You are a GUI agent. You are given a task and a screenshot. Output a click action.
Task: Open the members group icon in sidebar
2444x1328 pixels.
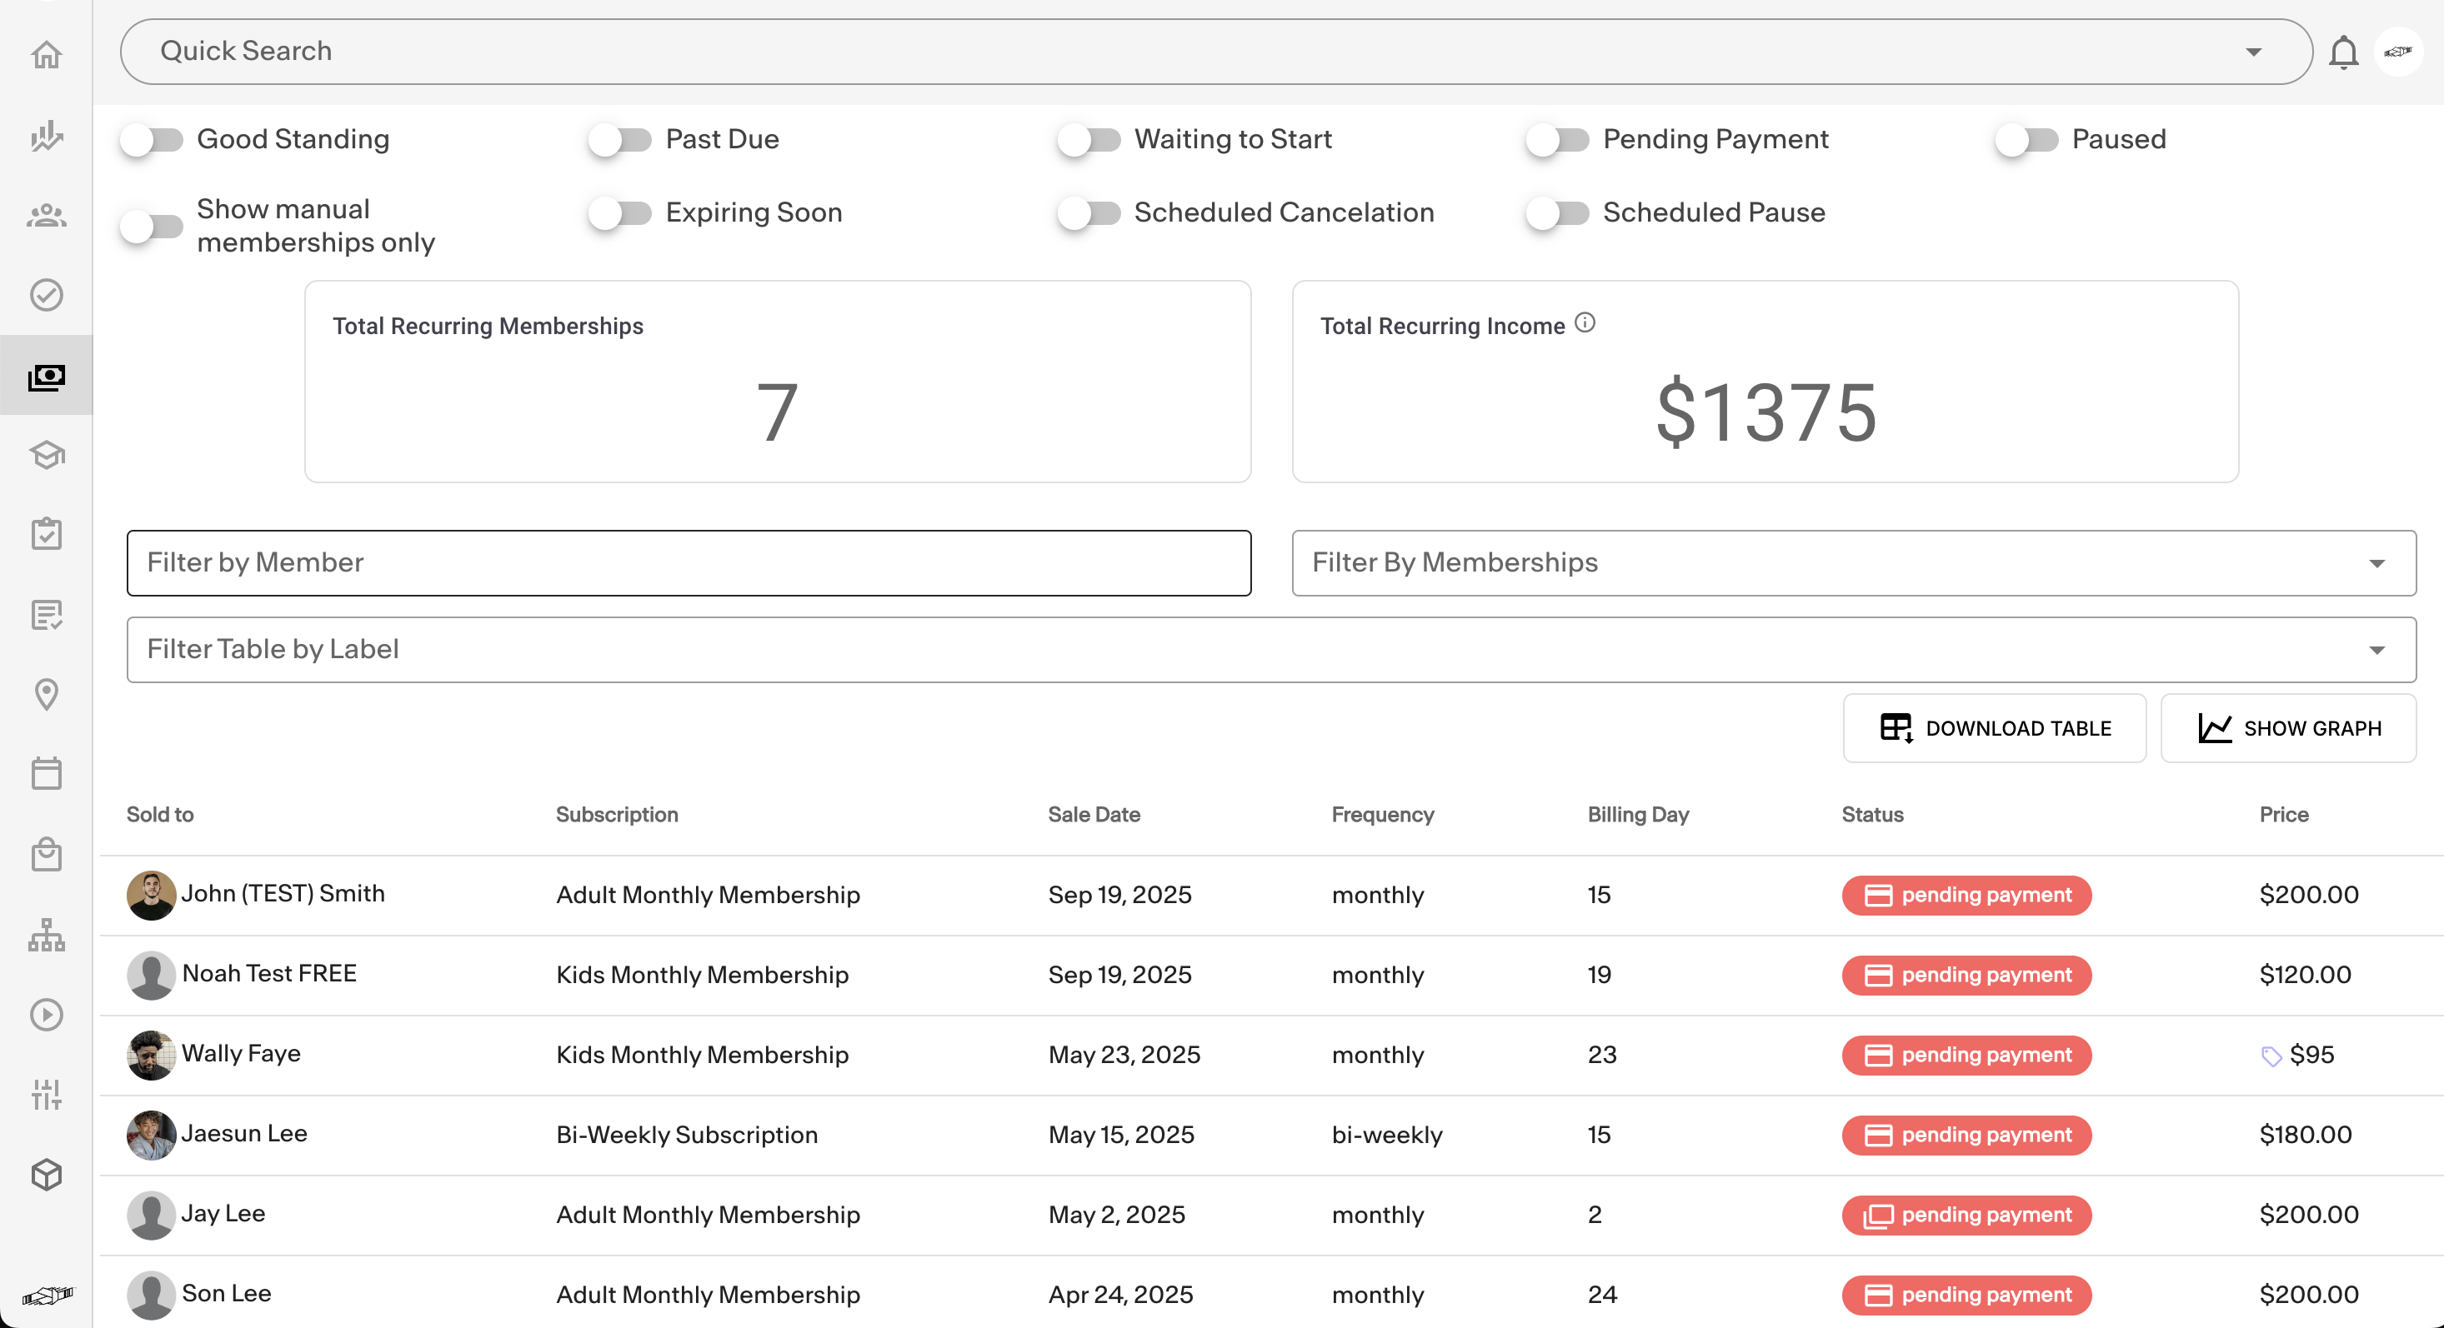click(x=47, y=217)
